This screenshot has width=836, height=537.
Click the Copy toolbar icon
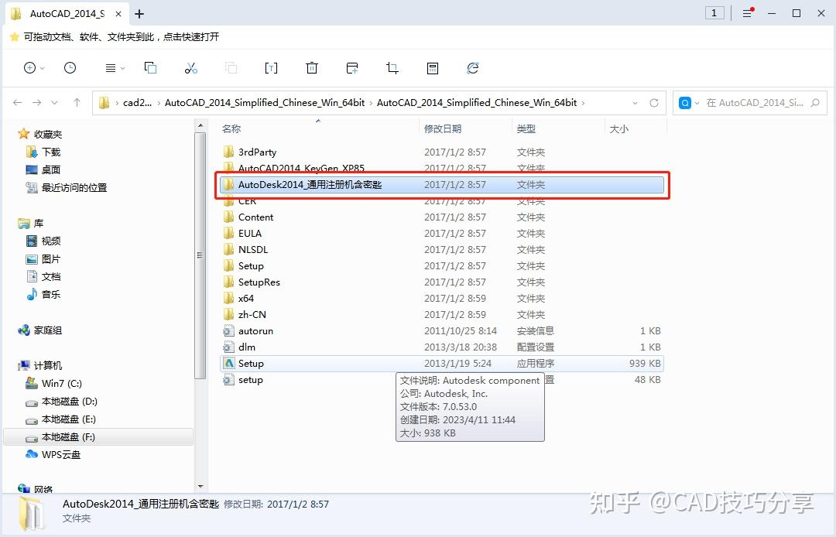(150, 67)
